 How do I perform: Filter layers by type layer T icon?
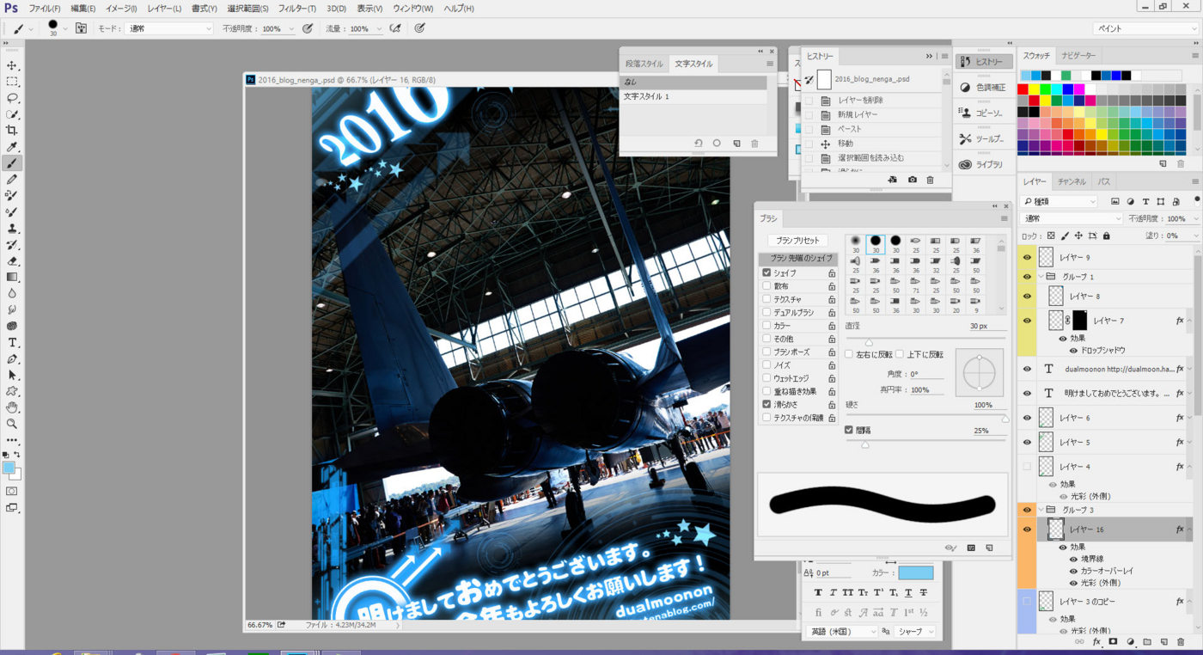(1145, 201)
